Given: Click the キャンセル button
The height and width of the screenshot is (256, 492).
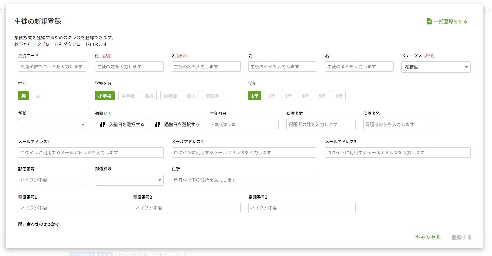Looking at the screenshot, I should (428, 238).
